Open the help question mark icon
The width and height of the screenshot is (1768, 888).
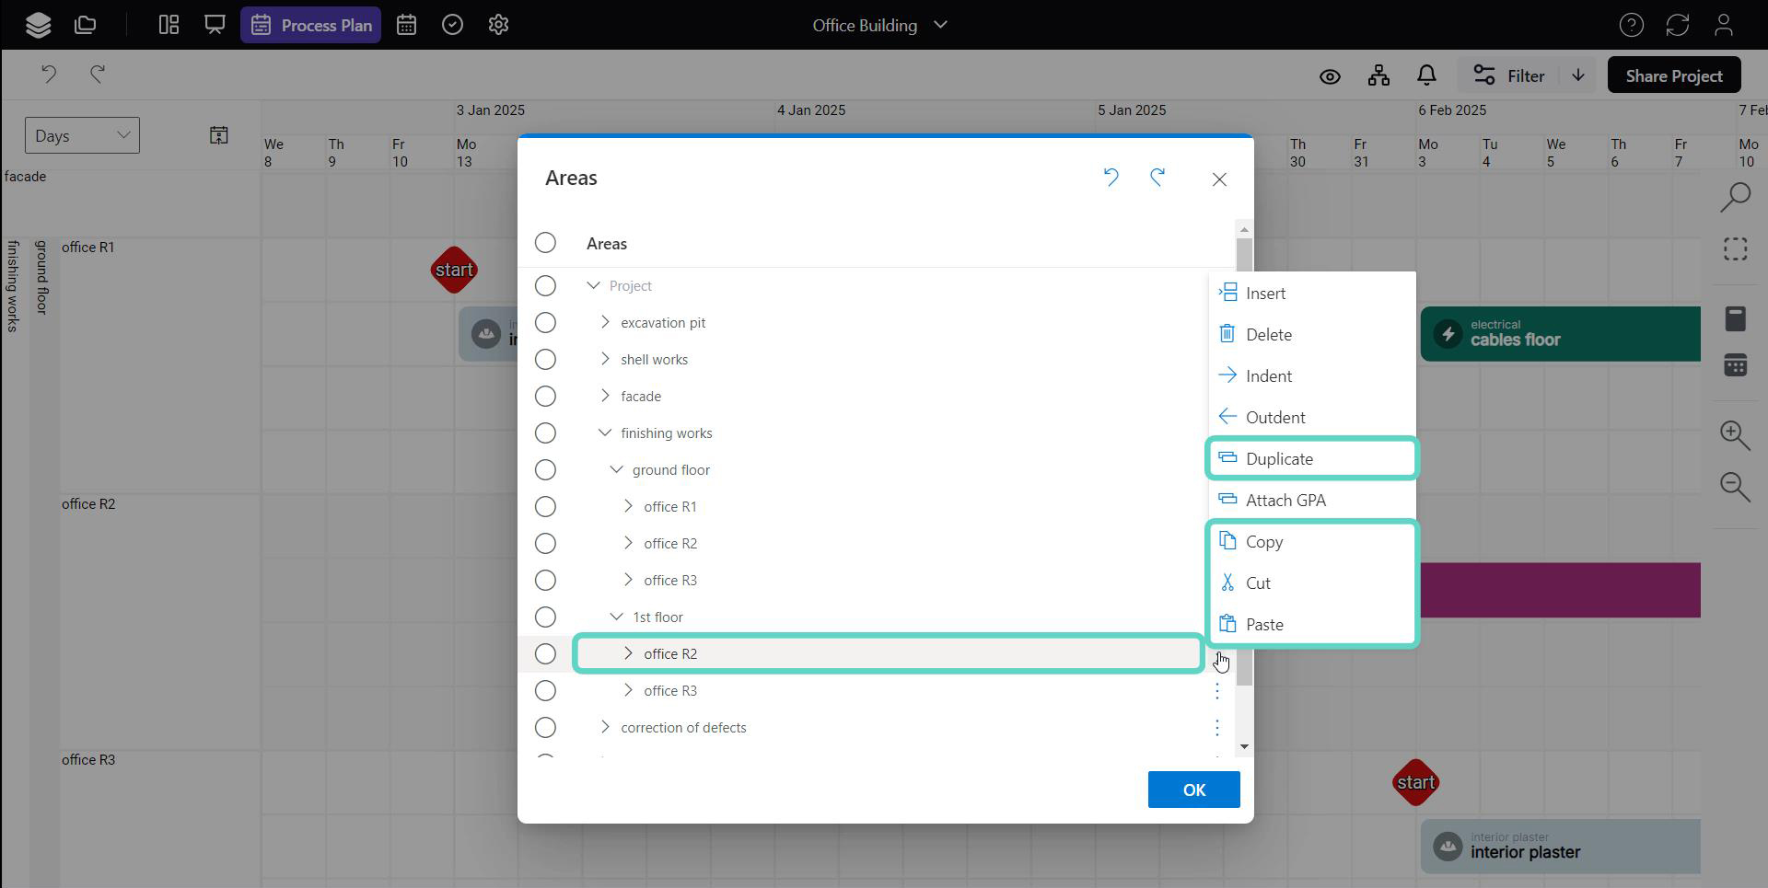tap(1631, 25)
